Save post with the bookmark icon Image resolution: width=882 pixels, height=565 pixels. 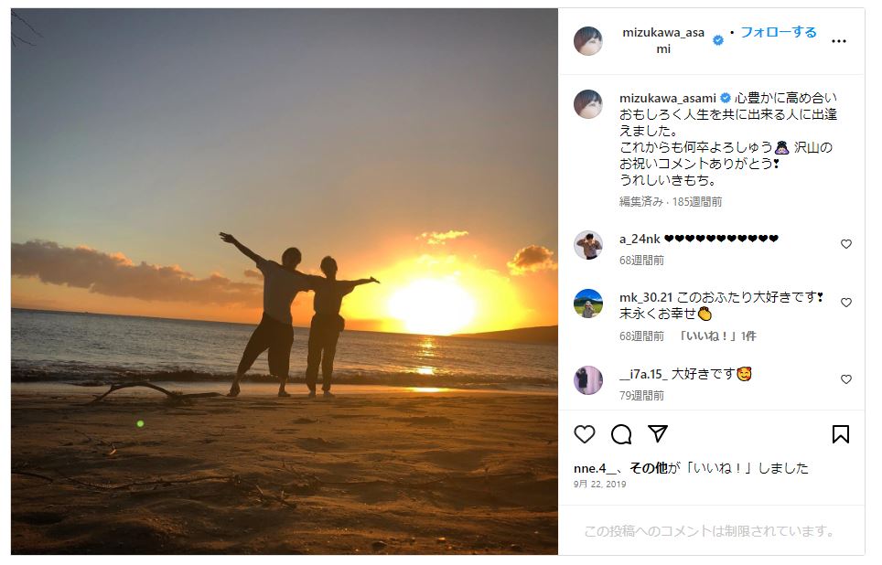pos(841,434)
